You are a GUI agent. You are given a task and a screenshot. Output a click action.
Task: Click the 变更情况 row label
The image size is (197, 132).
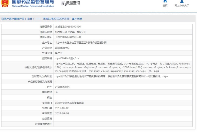[47, 119]
